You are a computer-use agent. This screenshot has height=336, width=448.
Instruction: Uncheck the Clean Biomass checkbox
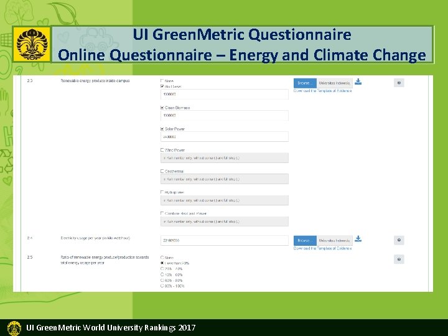tap(162, 108)
